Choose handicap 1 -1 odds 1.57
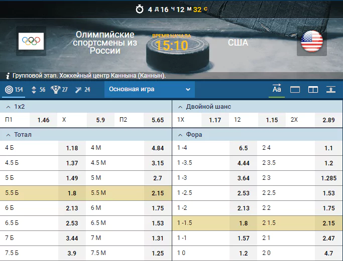This screenshot has width=343, height=261. point(243,238)
